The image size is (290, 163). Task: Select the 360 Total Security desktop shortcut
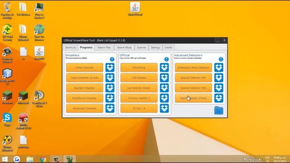click(7, 33)
